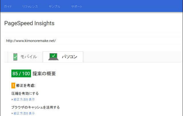Click the 修正を考慮 label
This screenshot has width=183, height=116.
26,86
